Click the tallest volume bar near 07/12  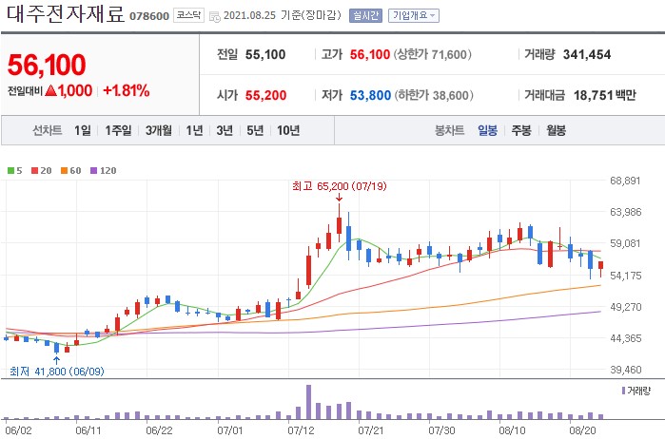point(309,402)
